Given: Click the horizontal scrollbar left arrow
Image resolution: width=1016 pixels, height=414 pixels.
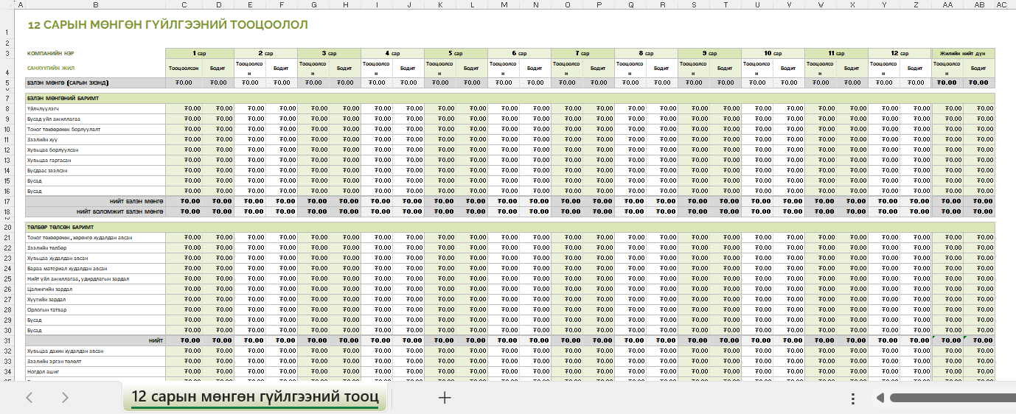Looking at the screenshot, I should pyautogui.click(x=880, y=398).
